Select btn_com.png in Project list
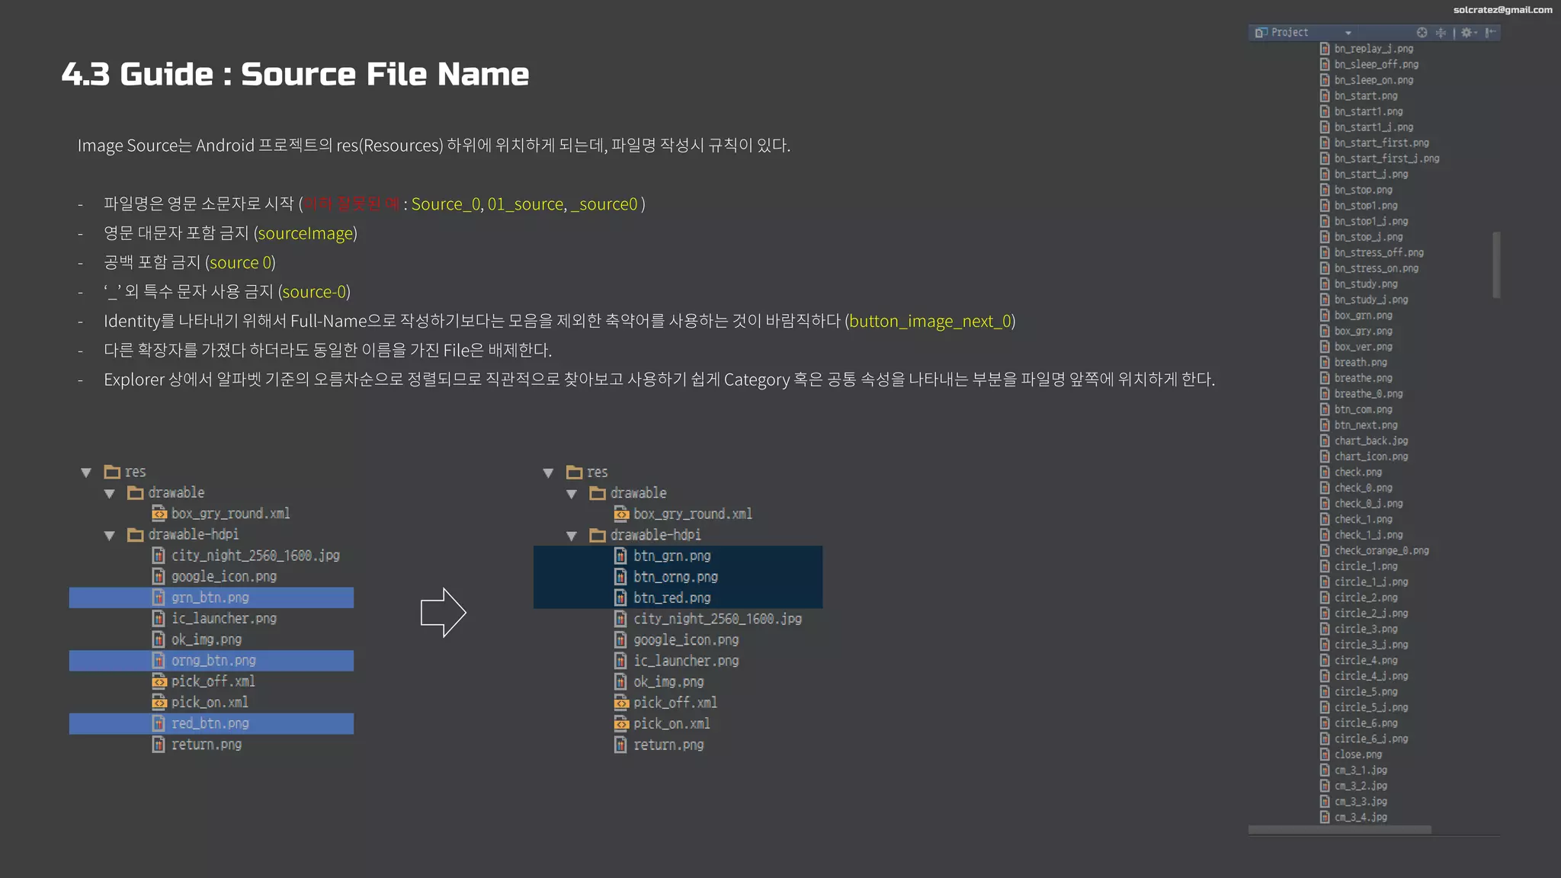The height and width of the screenshot is (878, 1561). click(x=1363, y=410)
